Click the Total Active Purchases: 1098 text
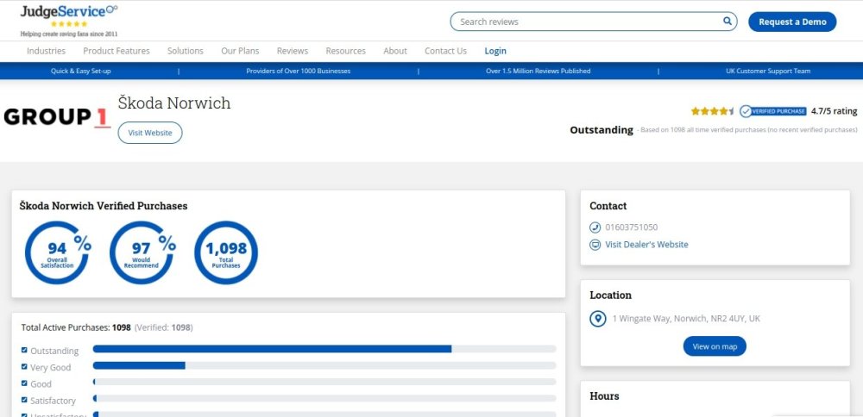This screenshot has height=417, width=863. tap(76, 327)
